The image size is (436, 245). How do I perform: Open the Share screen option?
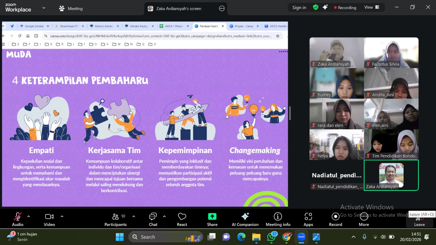click(212, 219)
